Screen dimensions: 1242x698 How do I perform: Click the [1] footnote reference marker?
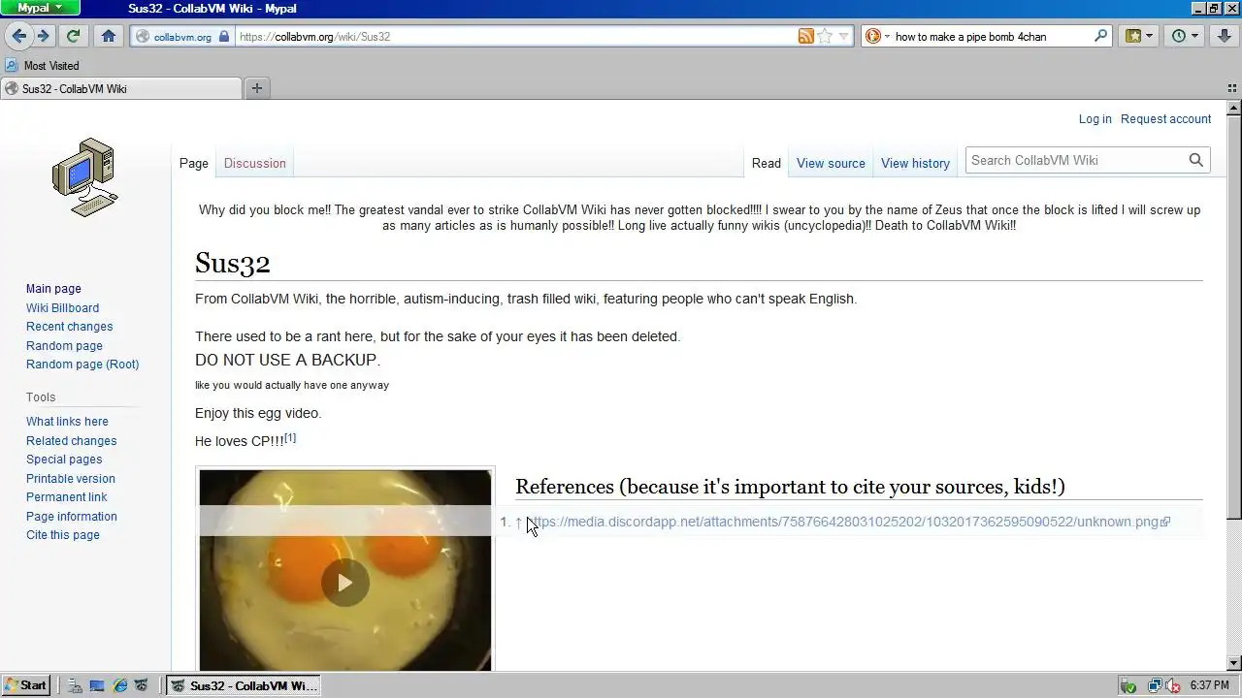point(290,438)
